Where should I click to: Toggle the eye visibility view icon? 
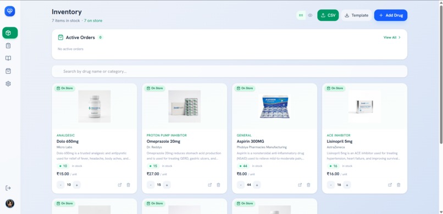pyautogui.click(x=310, y=15)
